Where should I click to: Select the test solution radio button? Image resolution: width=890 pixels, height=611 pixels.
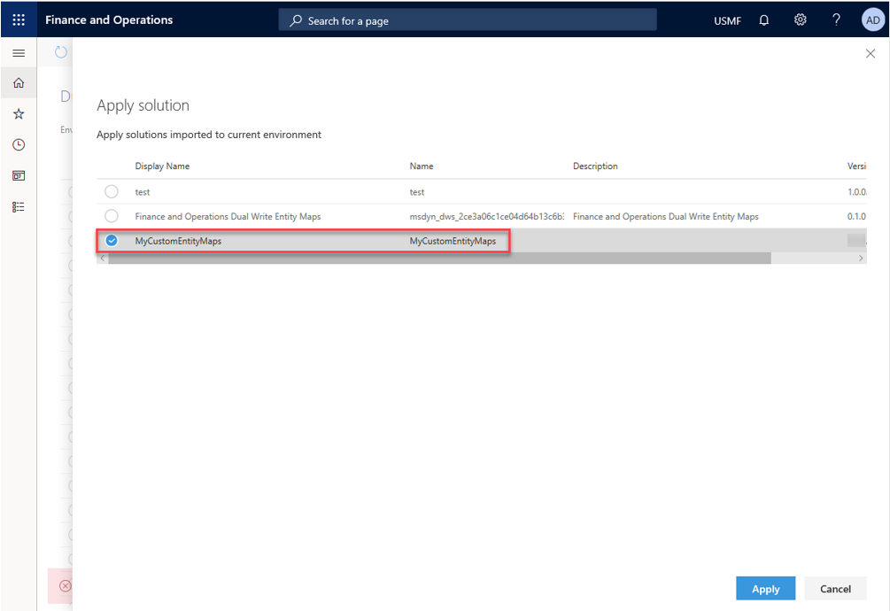coord(112,191)
